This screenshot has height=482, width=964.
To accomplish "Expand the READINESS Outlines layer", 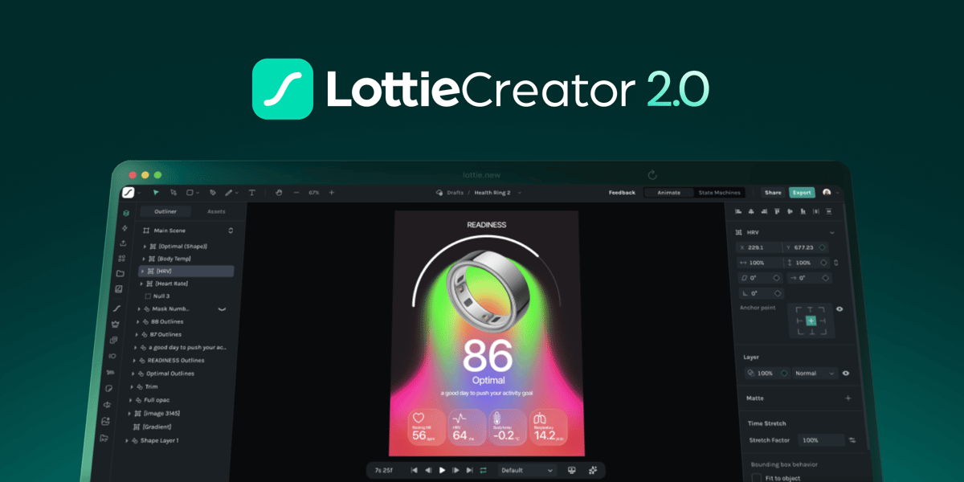I will (x=135, y=361).
